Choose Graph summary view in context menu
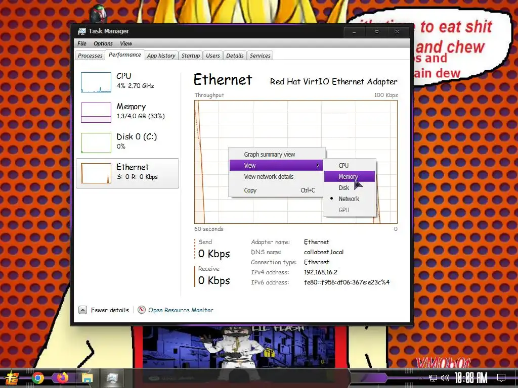 [x=277, y=155]
